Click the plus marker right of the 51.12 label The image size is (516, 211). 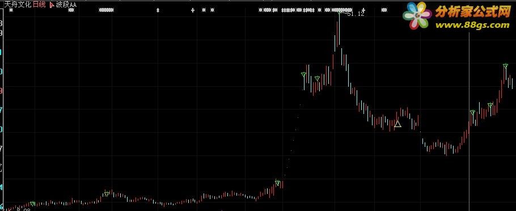coord(363,10)
